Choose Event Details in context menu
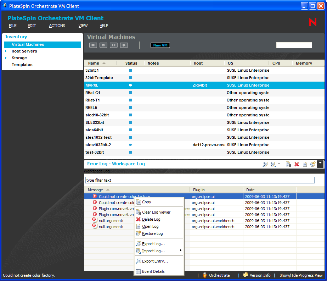327x281 pixels. coord(159,271)
